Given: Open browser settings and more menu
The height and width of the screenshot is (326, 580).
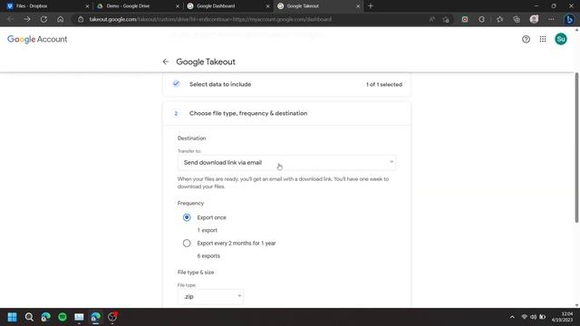Looking at the screenshot, I should point(551,19).
